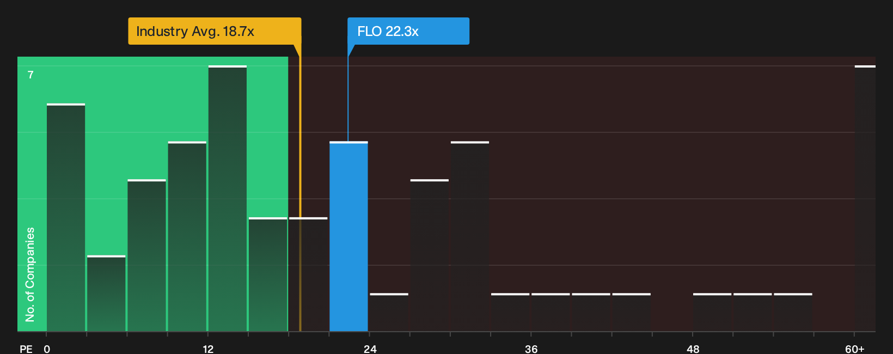893x354 pixels.
Task: Click the x-axis tick label '60+'
Action: click(854, 349)
